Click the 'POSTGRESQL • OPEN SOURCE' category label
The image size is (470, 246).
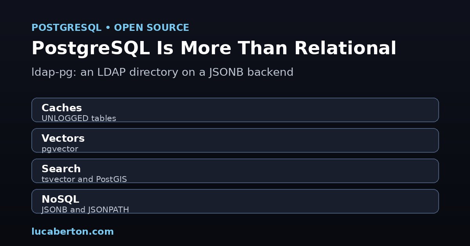(110, 28)
